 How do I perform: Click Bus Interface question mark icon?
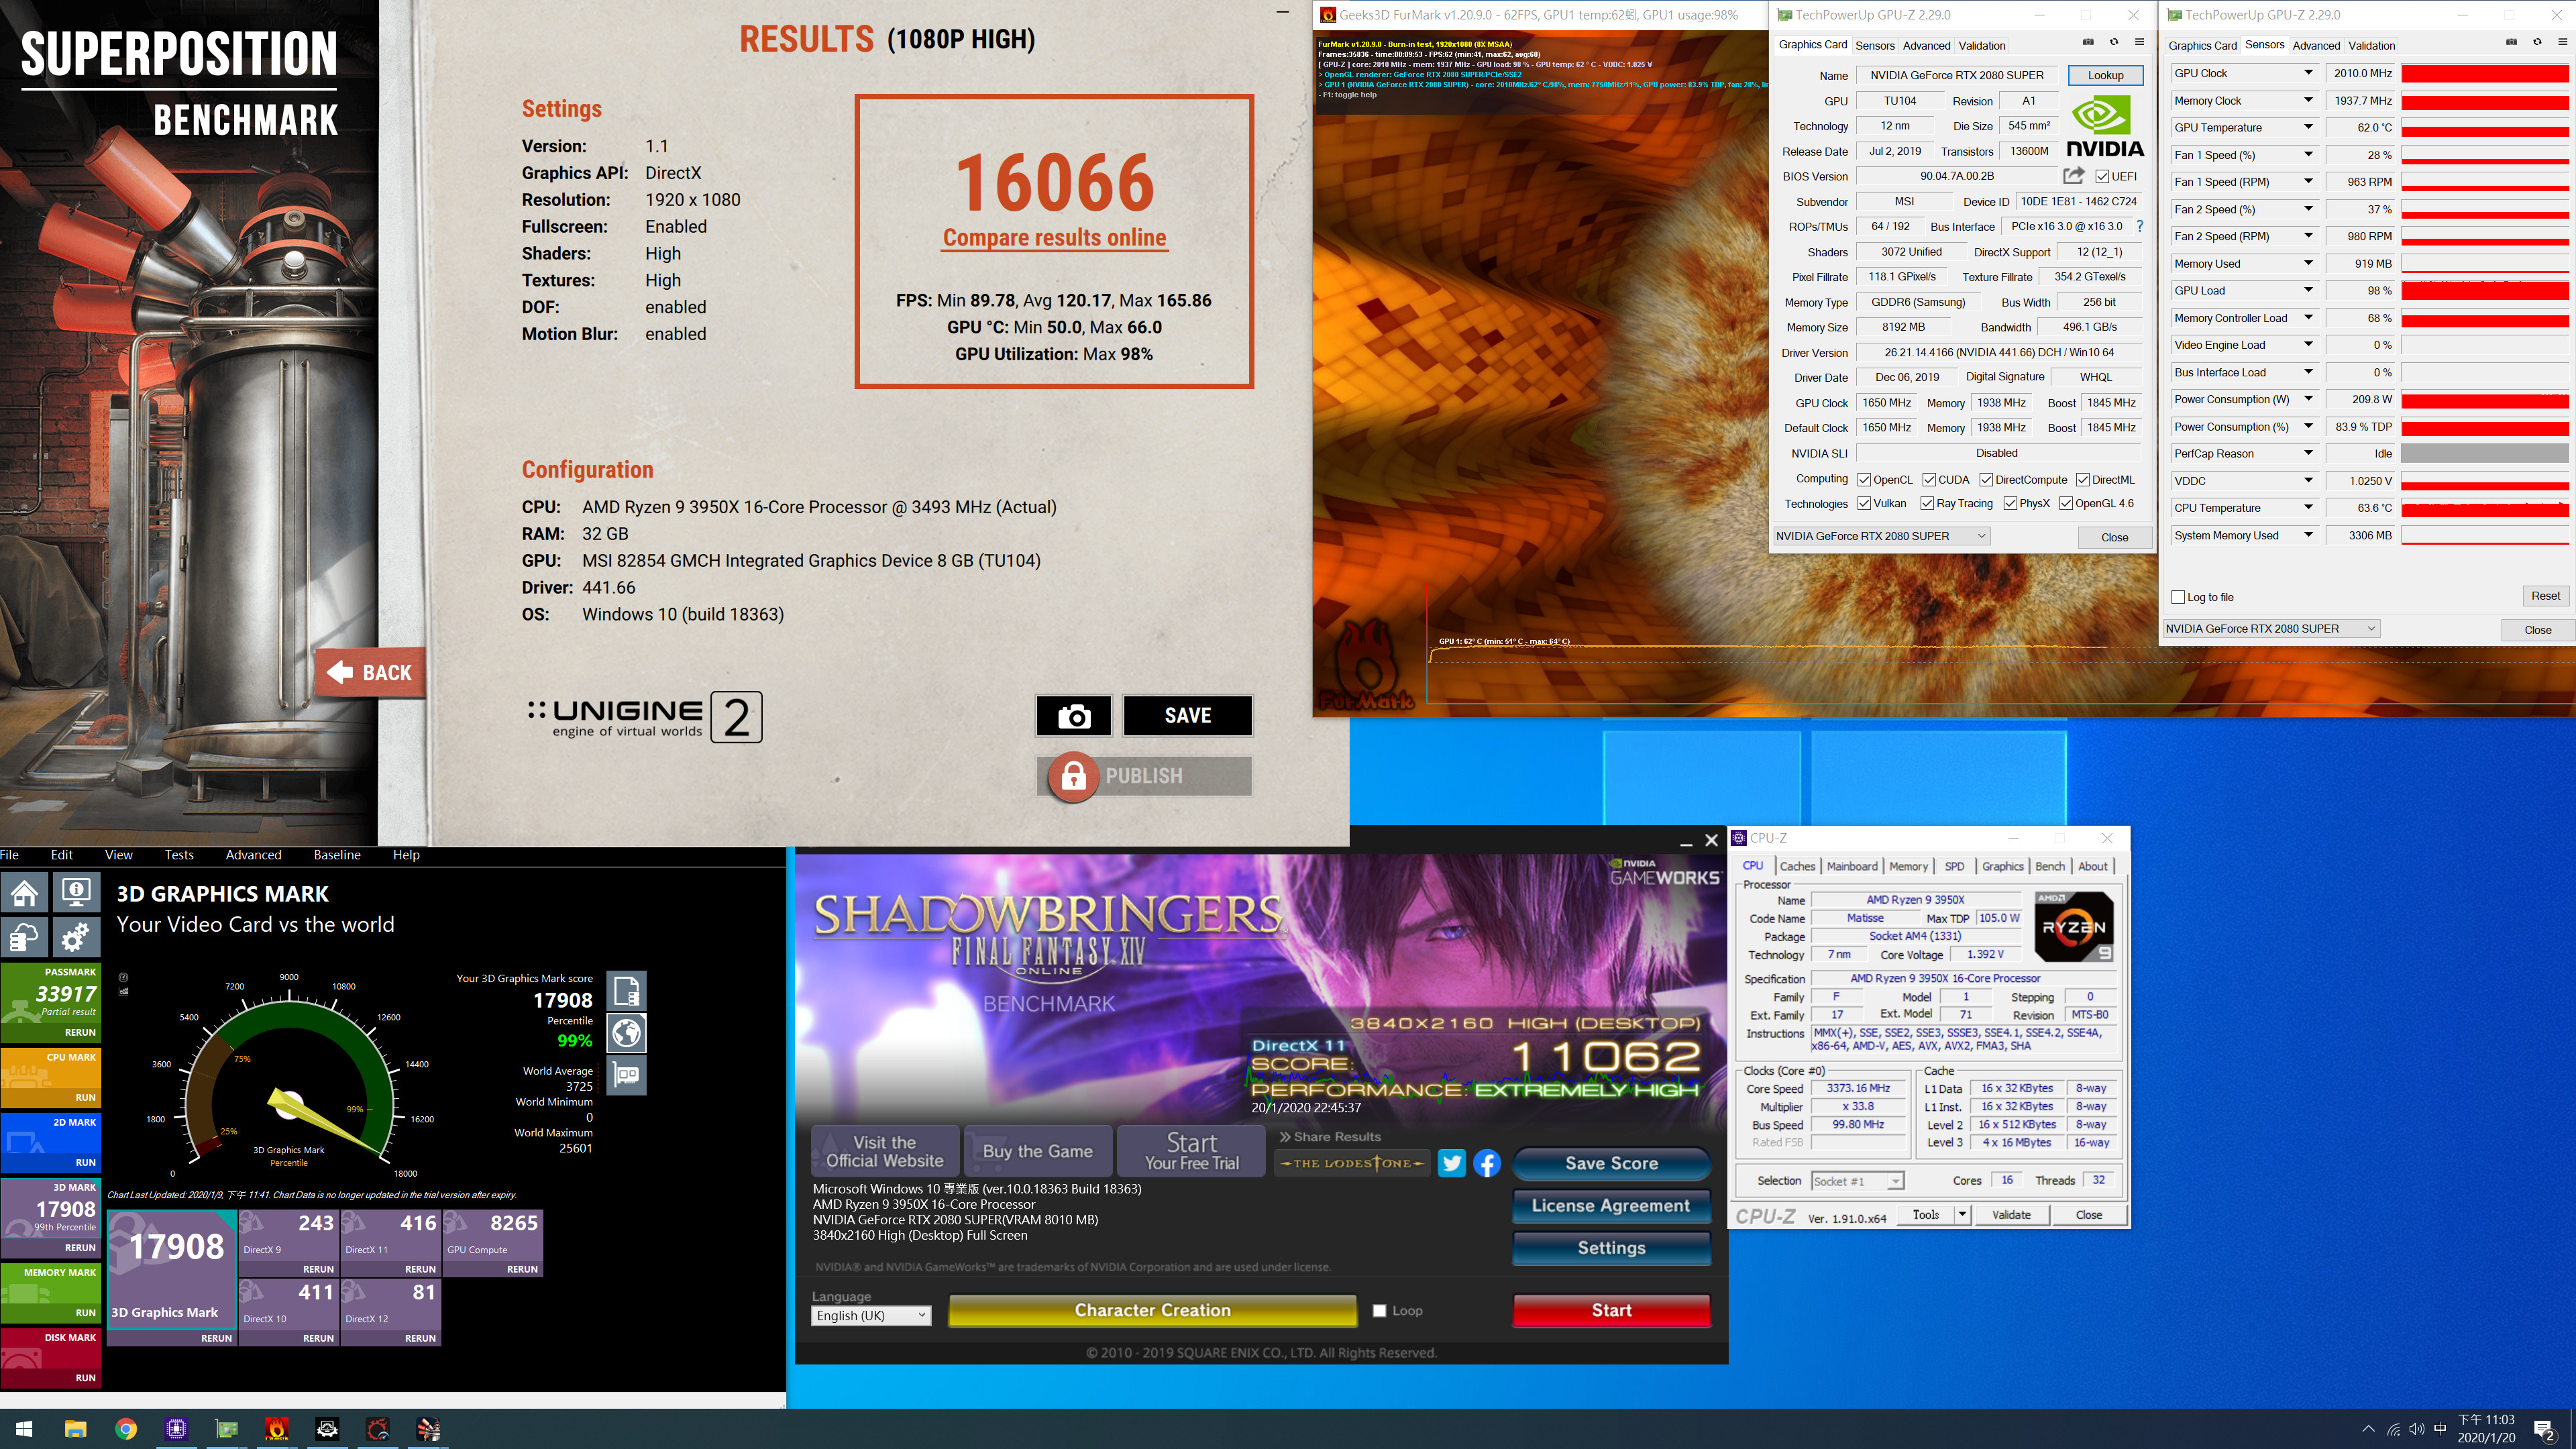point(2140,226)
